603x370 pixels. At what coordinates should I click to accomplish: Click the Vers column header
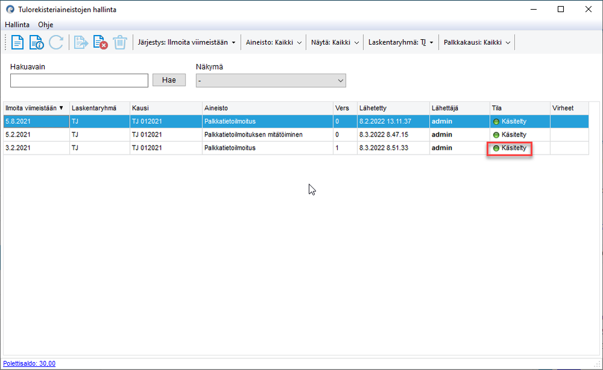click(345, 109)
